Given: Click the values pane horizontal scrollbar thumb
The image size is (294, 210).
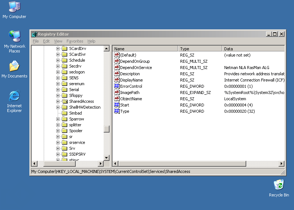Looking at the screenshot, I should pyautogui.click(x=182, y=163).
